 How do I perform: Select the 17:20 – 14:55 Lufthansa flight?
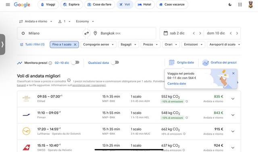point(129,132)
